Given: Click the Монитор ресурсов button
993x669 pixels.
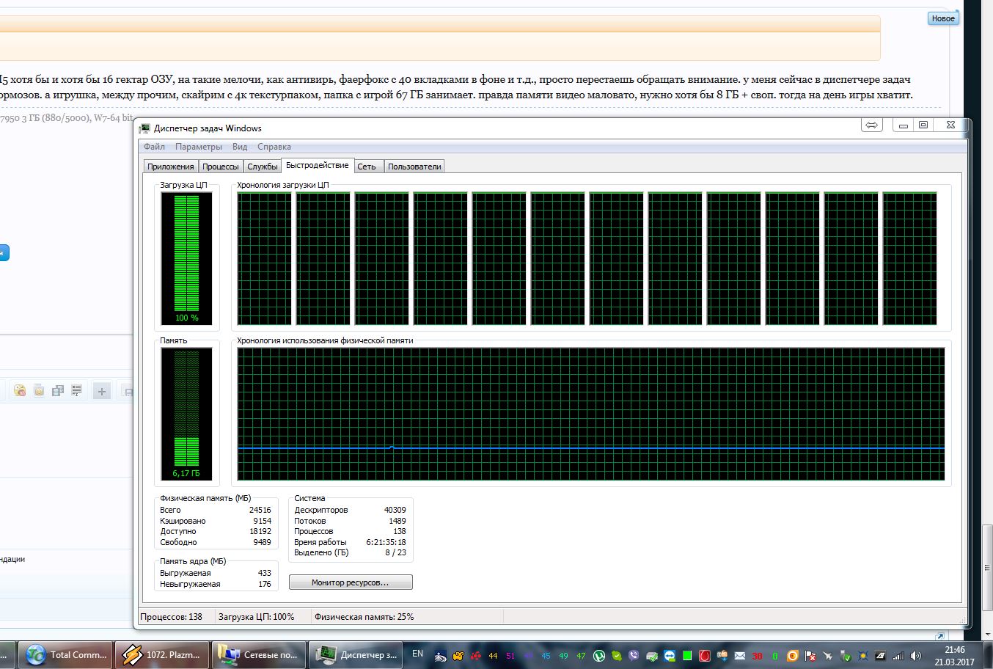Looking at the screenshot, I should [351, 582].
